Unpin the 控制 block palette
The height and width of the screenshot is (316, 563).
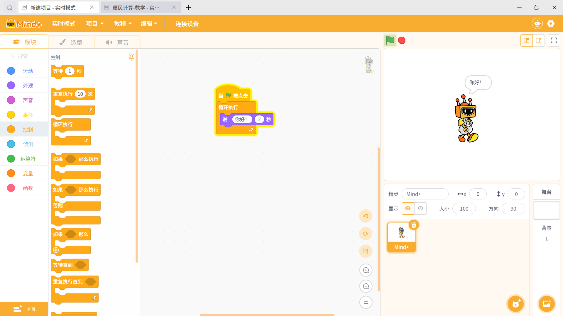tap(131, 57)
